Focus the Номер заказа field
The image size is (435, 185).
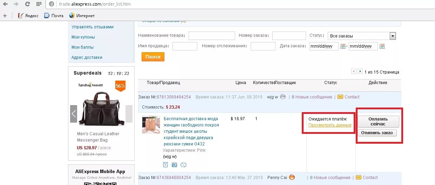click(289, 36)
